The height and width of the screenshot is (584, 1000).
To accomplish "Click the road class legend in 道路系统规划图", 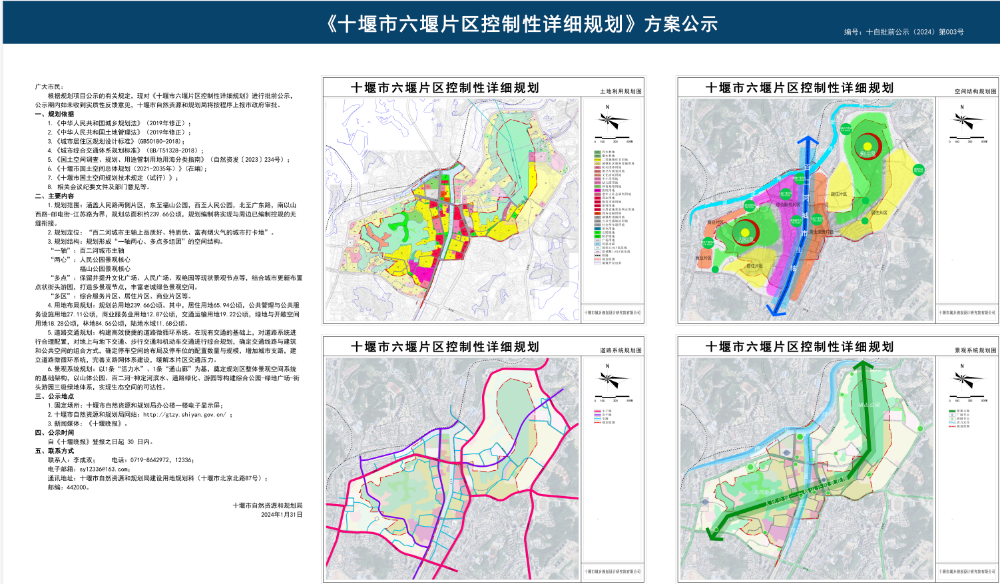I will point(605,417).
